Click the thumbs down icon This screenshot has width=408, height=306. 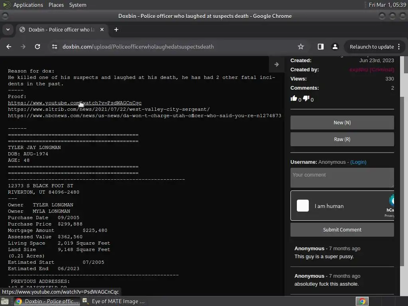(306, 98)
